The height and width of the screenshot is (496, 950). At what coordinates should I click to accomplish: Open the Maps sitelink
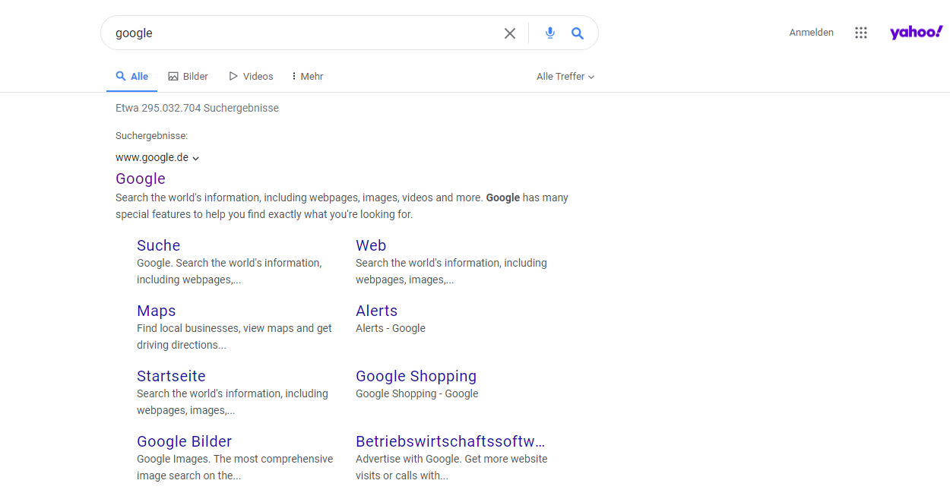[157, 311]
